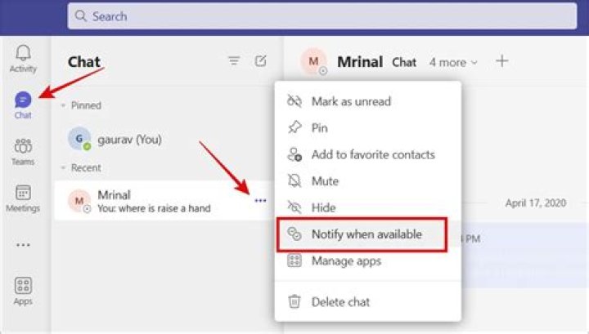Select Delete chat option
The image size is (589, 334).
point(367,302)
